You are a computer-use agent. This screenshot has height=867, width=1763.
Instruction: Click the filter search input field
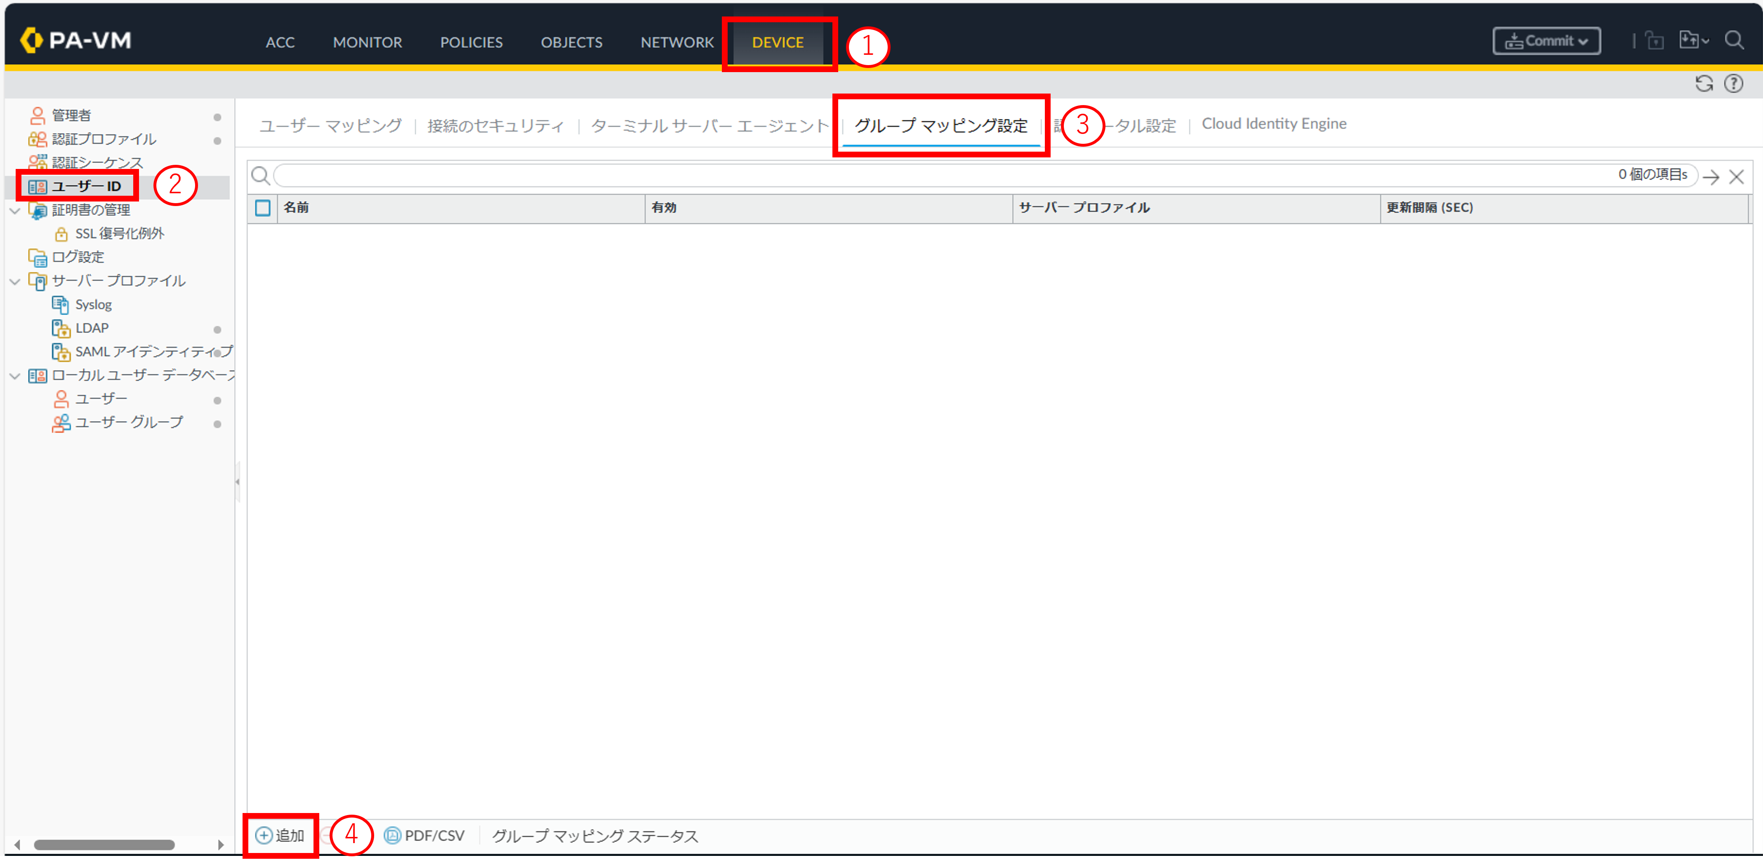coord(945,176)
